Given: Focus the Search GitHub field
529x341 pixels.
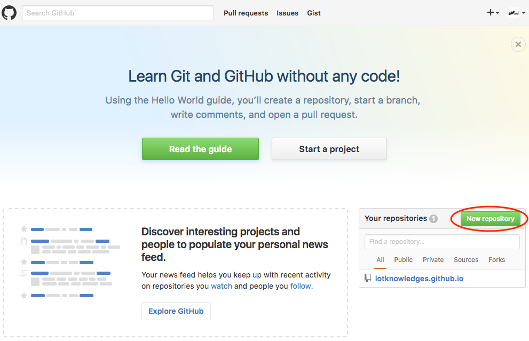Looking at the screenshot, I should (117, 13).
